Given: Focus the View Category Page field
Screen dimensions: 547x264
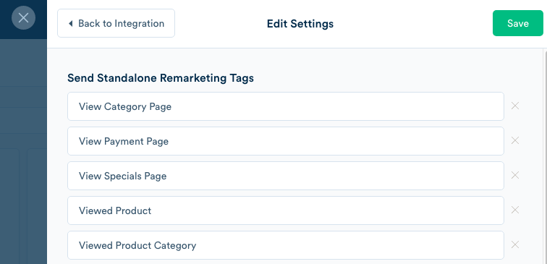Looking at the screenshot, I should 286,106.
